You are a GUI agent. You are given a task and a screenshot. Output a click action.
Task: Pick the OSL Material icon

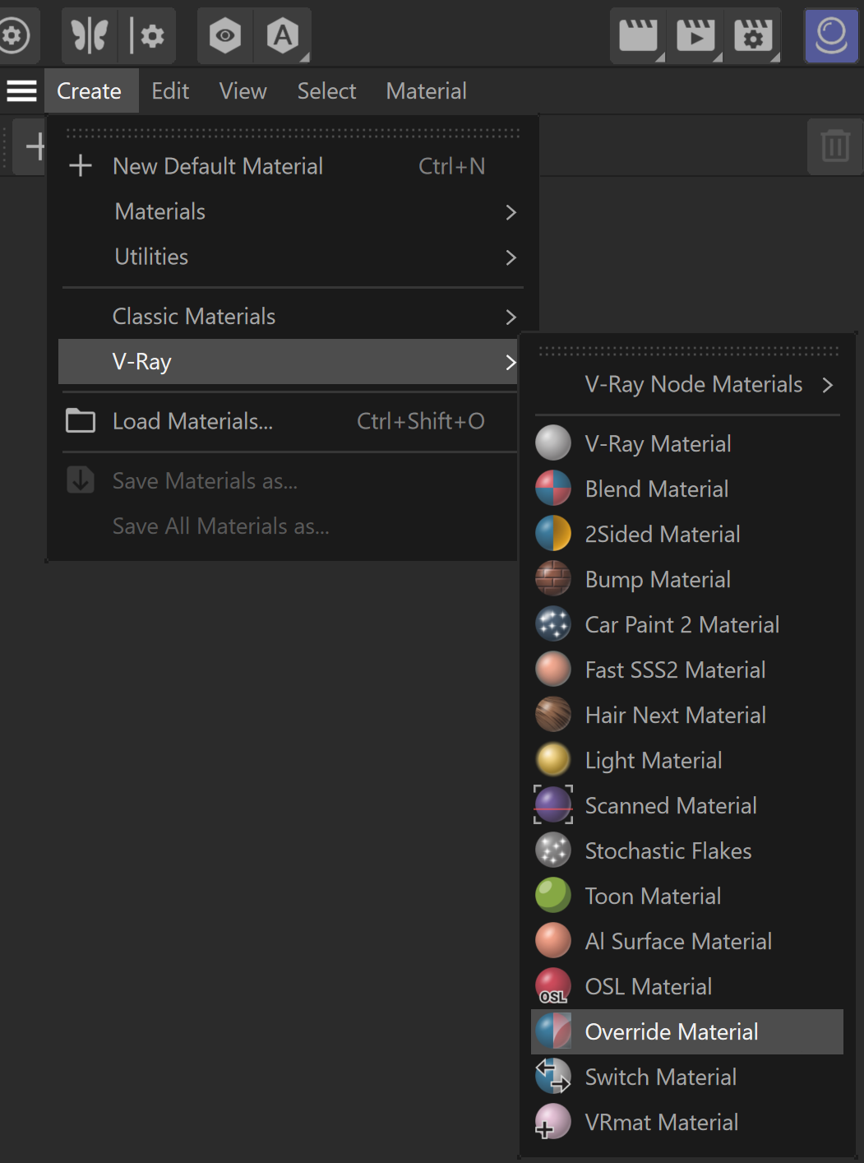click(553, 986)
